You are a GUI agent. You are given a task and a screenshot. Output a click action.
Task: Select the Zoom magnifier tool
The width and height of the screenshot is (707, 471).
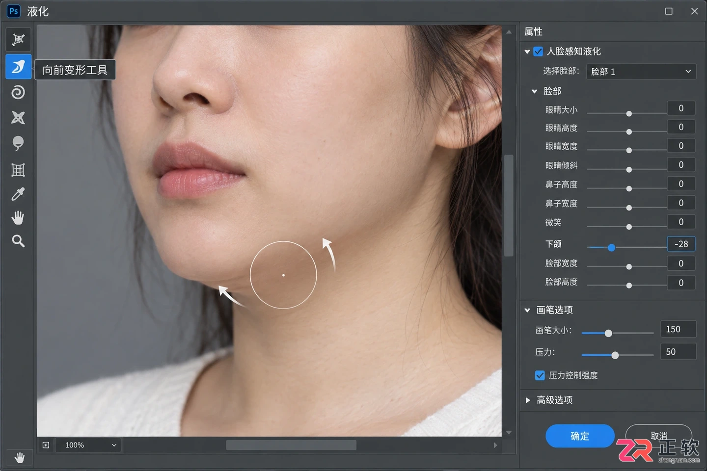(x=18, y=241)
